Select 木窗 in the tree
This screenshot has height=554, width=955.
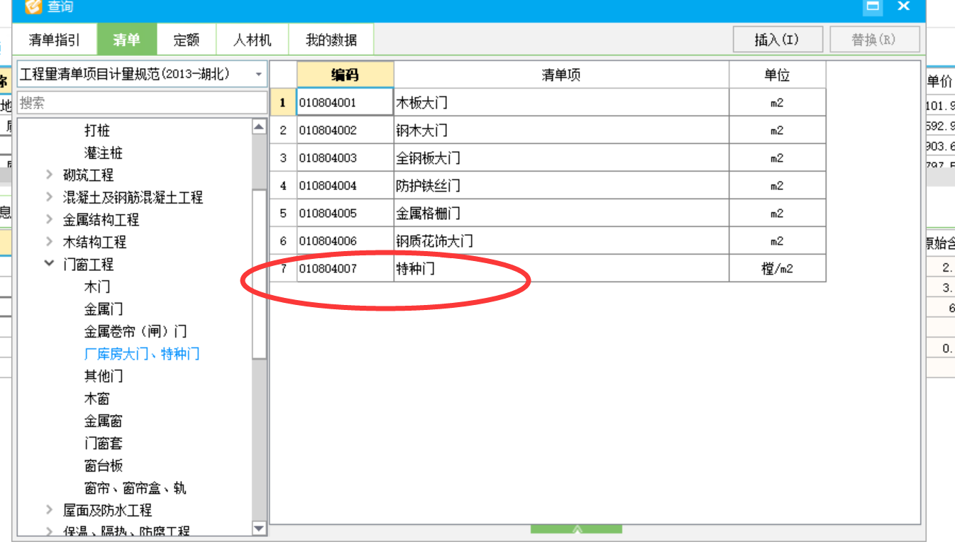(97, 399)
